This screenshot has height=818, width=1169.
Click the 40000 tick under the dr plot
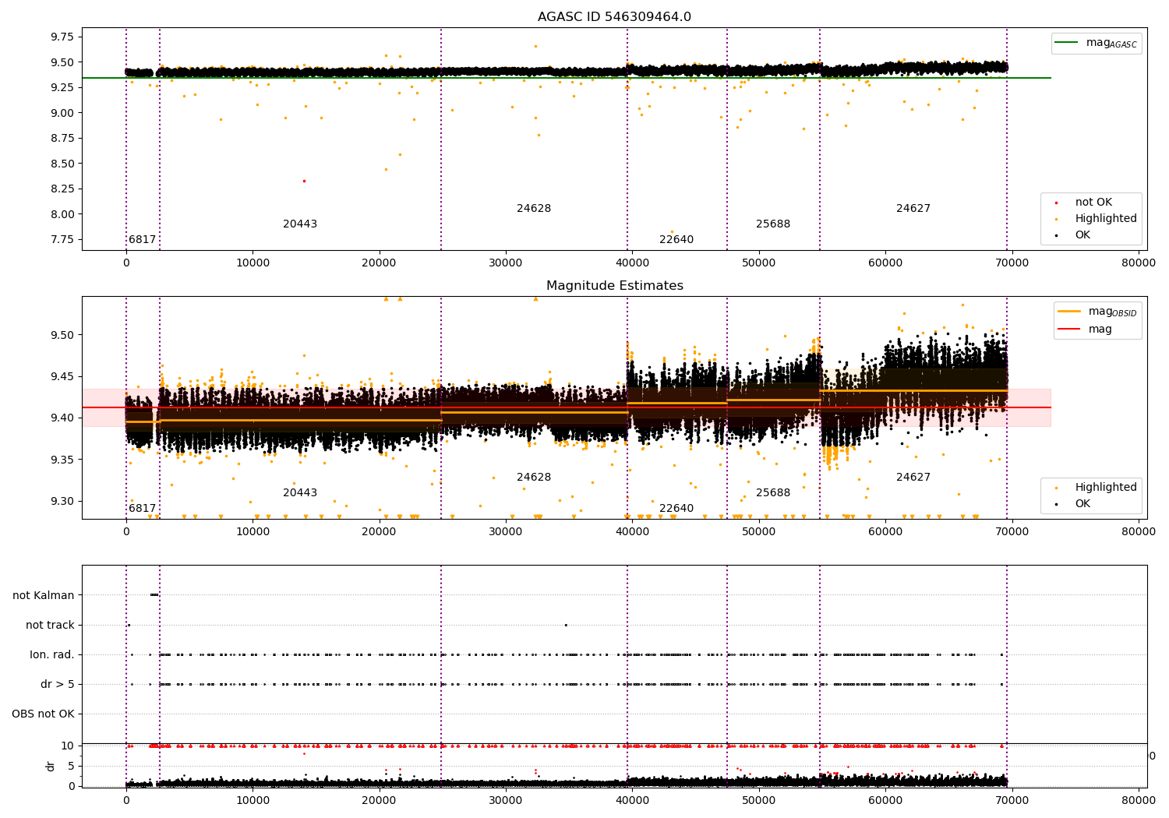click(632, 800)
